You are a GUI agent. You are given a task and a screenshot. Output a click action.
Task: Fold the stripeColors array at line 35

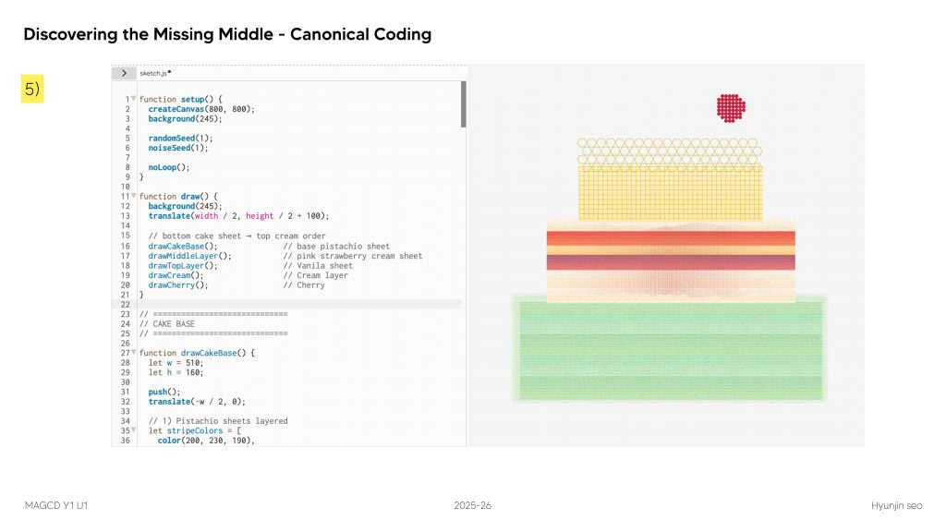(x=134, y=430)
